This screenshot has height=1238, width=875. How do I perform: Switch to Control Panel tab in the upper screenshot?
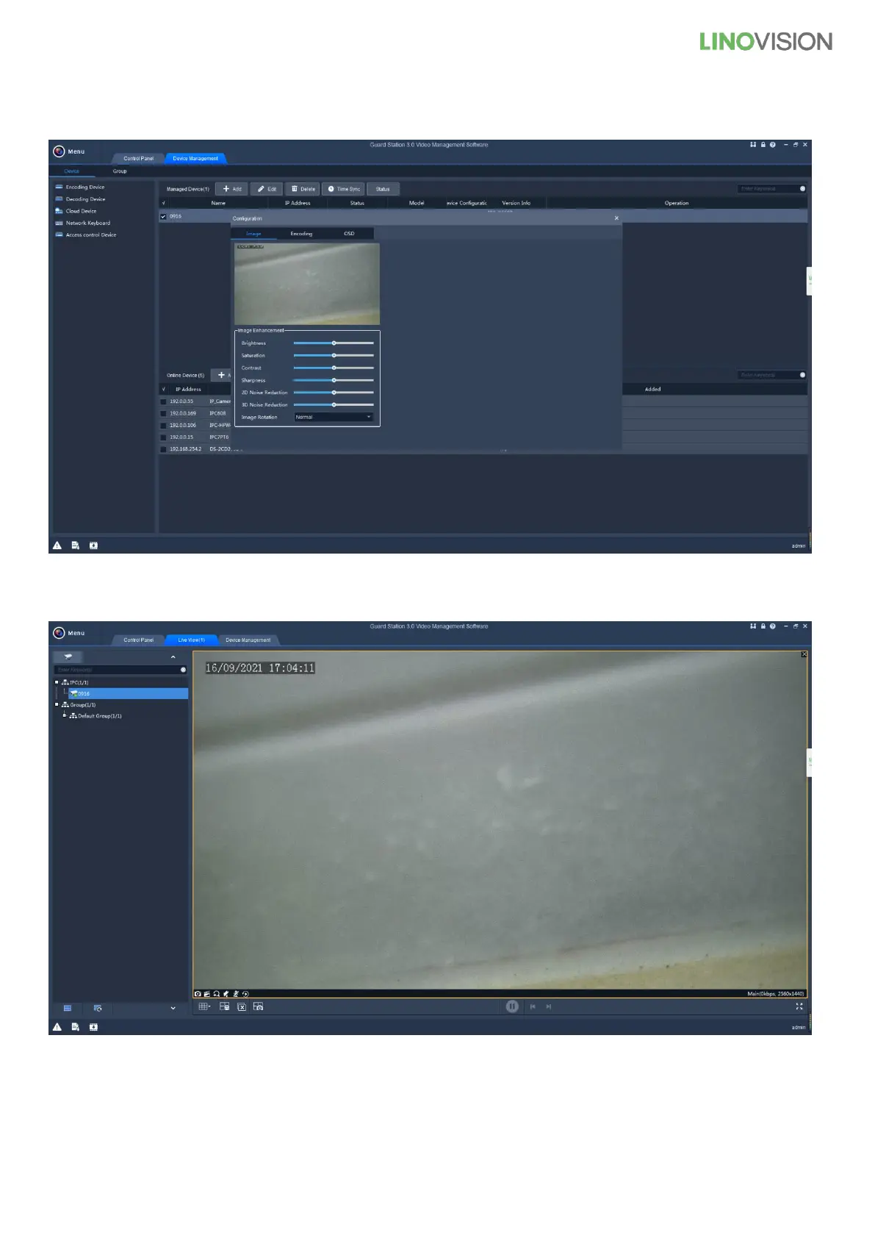[138, 158]
